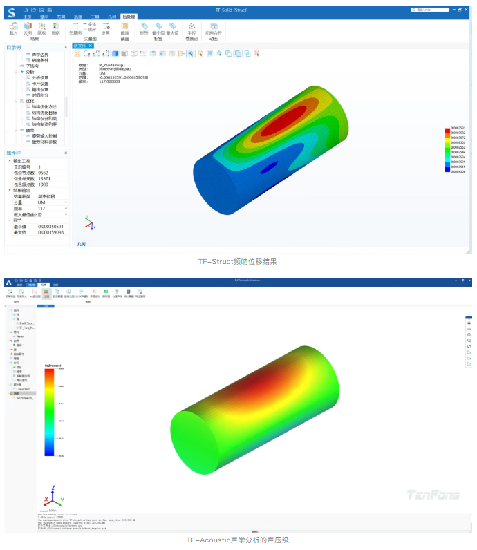Click the new file icon in TF-Solid title bar
The image size is (477, 550).
tap(26, 10)
